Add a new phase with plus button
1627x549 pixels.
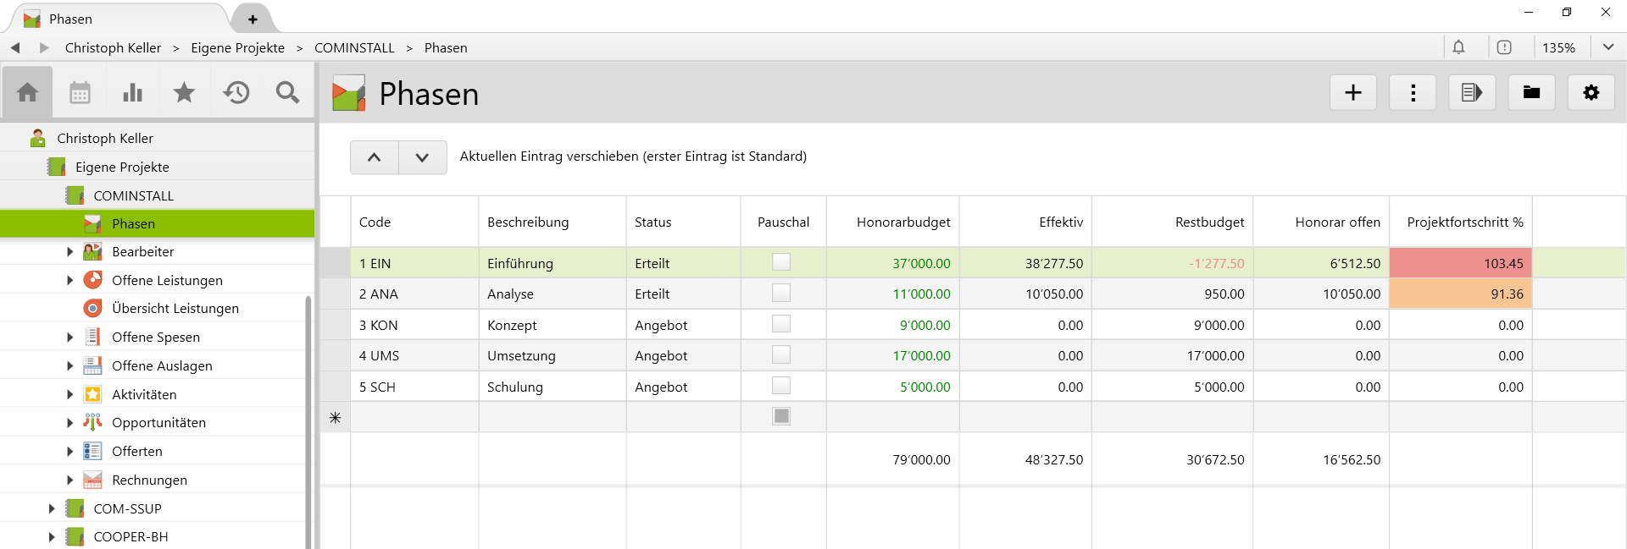1352,93
